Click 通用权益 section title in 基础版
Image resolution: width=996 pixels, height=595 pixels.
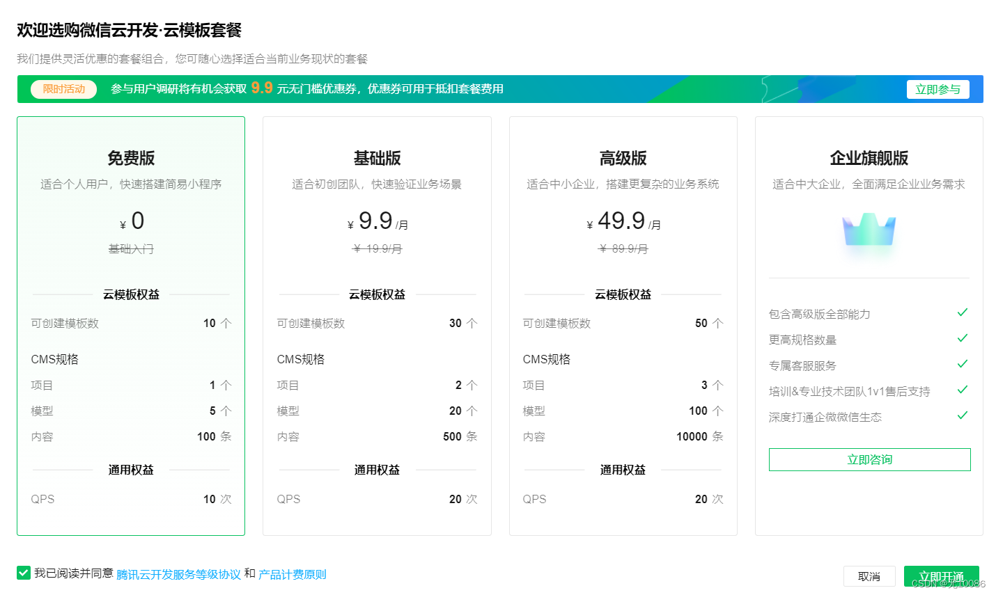click(377, 470)
